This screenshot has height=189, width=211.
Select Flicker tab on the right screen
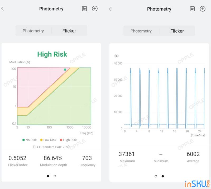(177, 31)
